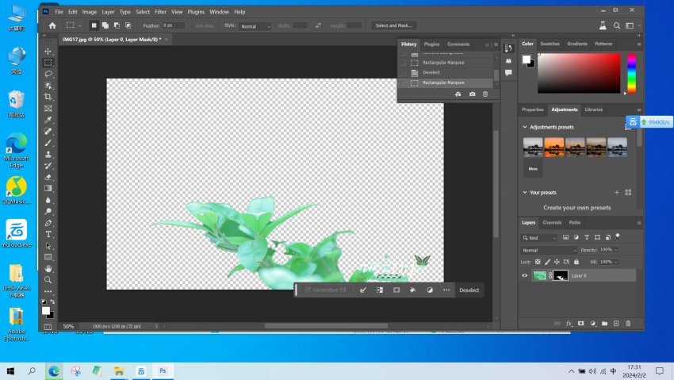Toggle lock position icon
Screen dimensions: 674x380
coord(557,262)
